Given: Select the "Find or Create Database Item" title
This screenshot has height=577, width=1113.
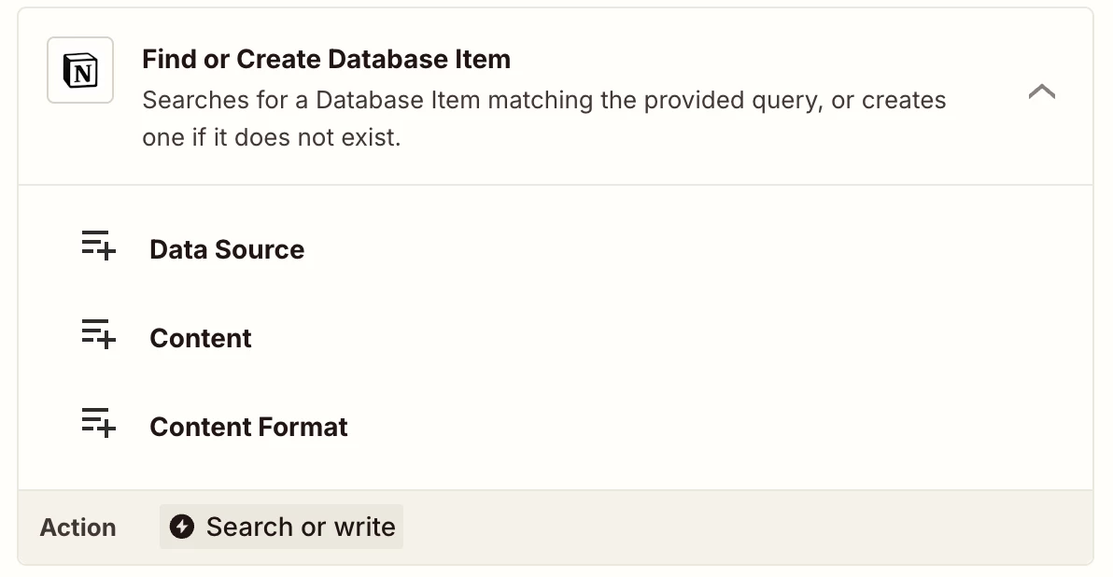Looking at the screenshot, I should tap(326, 60).
